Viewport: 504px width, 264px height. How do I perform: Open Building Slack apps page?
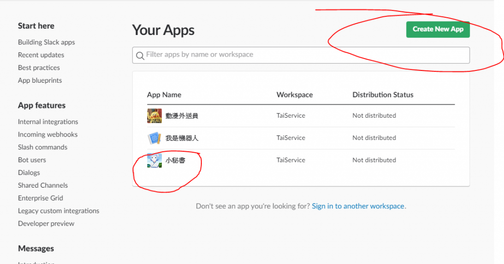pos(46,42)
